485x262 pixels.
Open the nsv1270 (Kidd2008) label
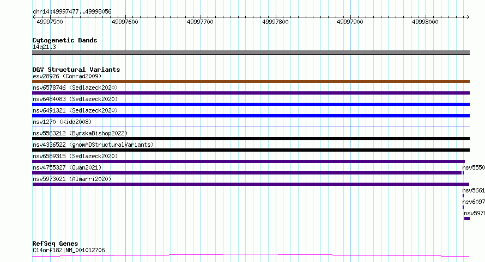pyautogui.click(x=62, y=122)
